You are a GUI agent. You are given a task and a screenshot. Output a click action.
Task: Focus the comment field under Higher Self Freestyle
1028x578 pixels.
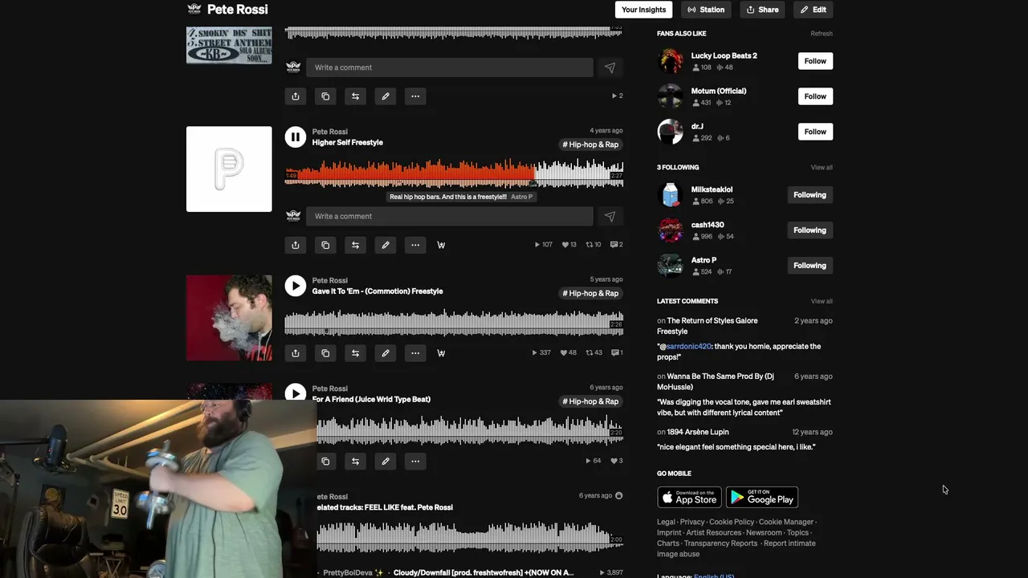[x=450, y=216]
